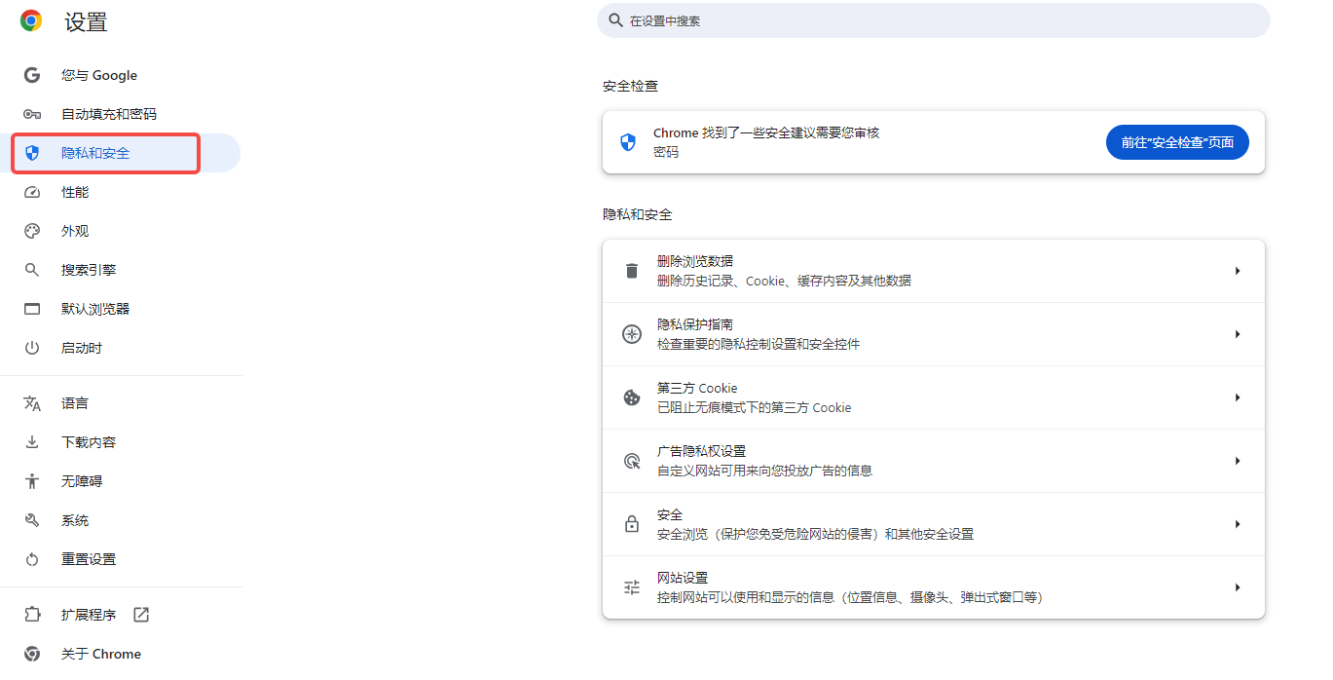Click the text 自定义网站可用来向您投放广告的信息
Screen dimensions: 1333x680
764,471
